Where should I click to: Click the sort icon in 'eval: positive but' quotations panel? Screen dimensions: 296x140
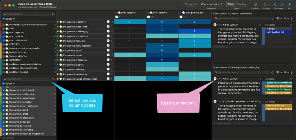point(292,18)
